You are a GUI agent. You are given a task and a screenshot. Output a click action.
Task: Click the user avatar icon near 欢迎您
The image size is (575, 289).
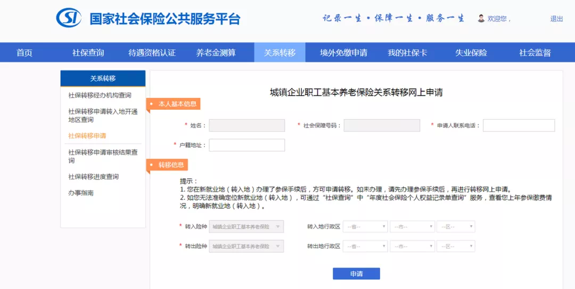click(x=481, y=19)
